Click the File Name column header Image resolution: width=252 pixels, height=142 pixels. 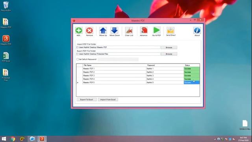pos(115,65)
